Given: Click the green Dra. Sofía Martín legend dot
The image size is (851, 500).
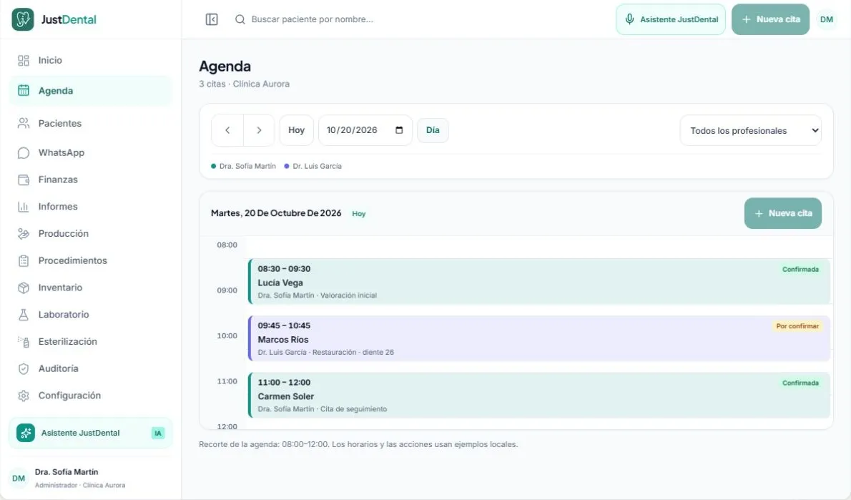Looking at the screenshot, I should 213,166.
